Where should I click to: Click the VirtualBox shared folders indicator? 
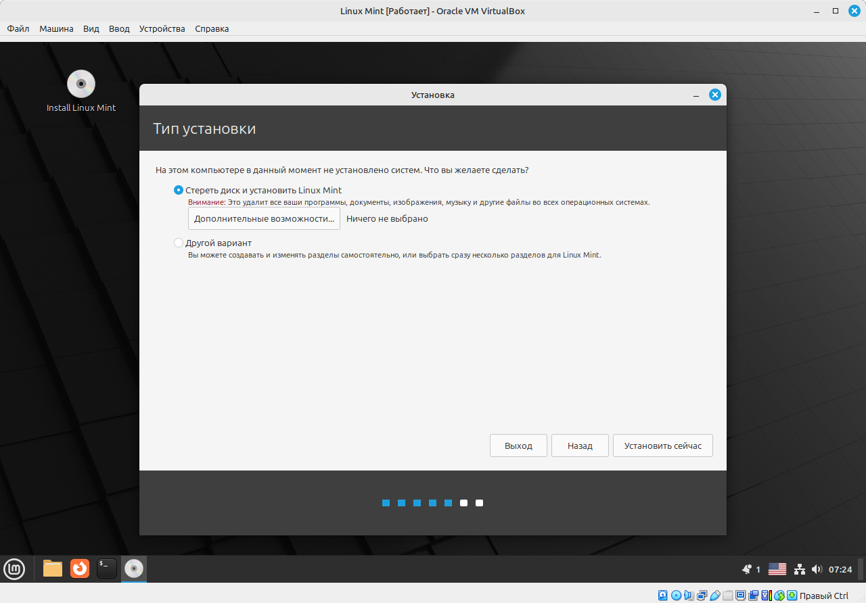[727, 596]
